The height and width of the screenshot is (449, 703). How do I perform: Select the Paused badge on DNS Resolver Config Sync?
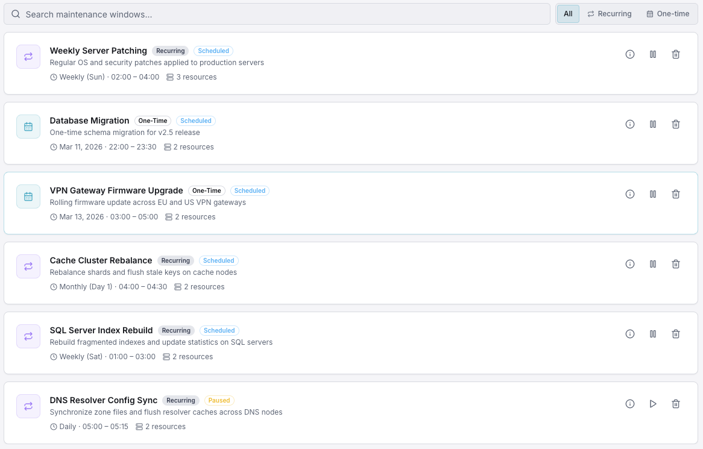click(219, 400)
